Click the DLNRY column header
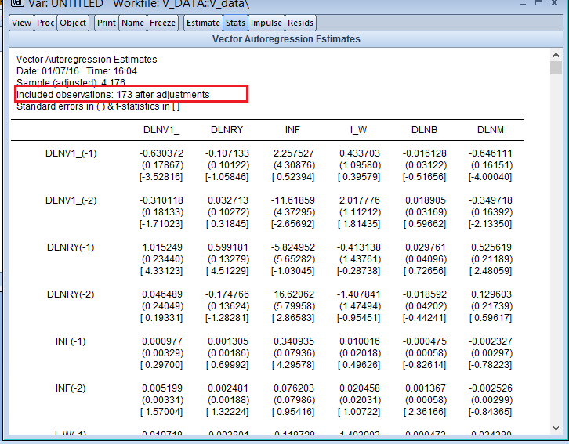The image size is (569, 444). [x=227, y=130]
